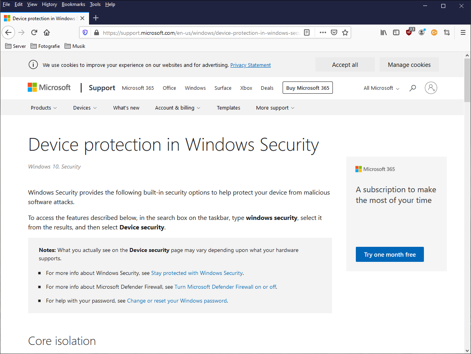This screenshot has width=471, height=354.
Task: Reload the current page
Action: (x=34, y=32)
